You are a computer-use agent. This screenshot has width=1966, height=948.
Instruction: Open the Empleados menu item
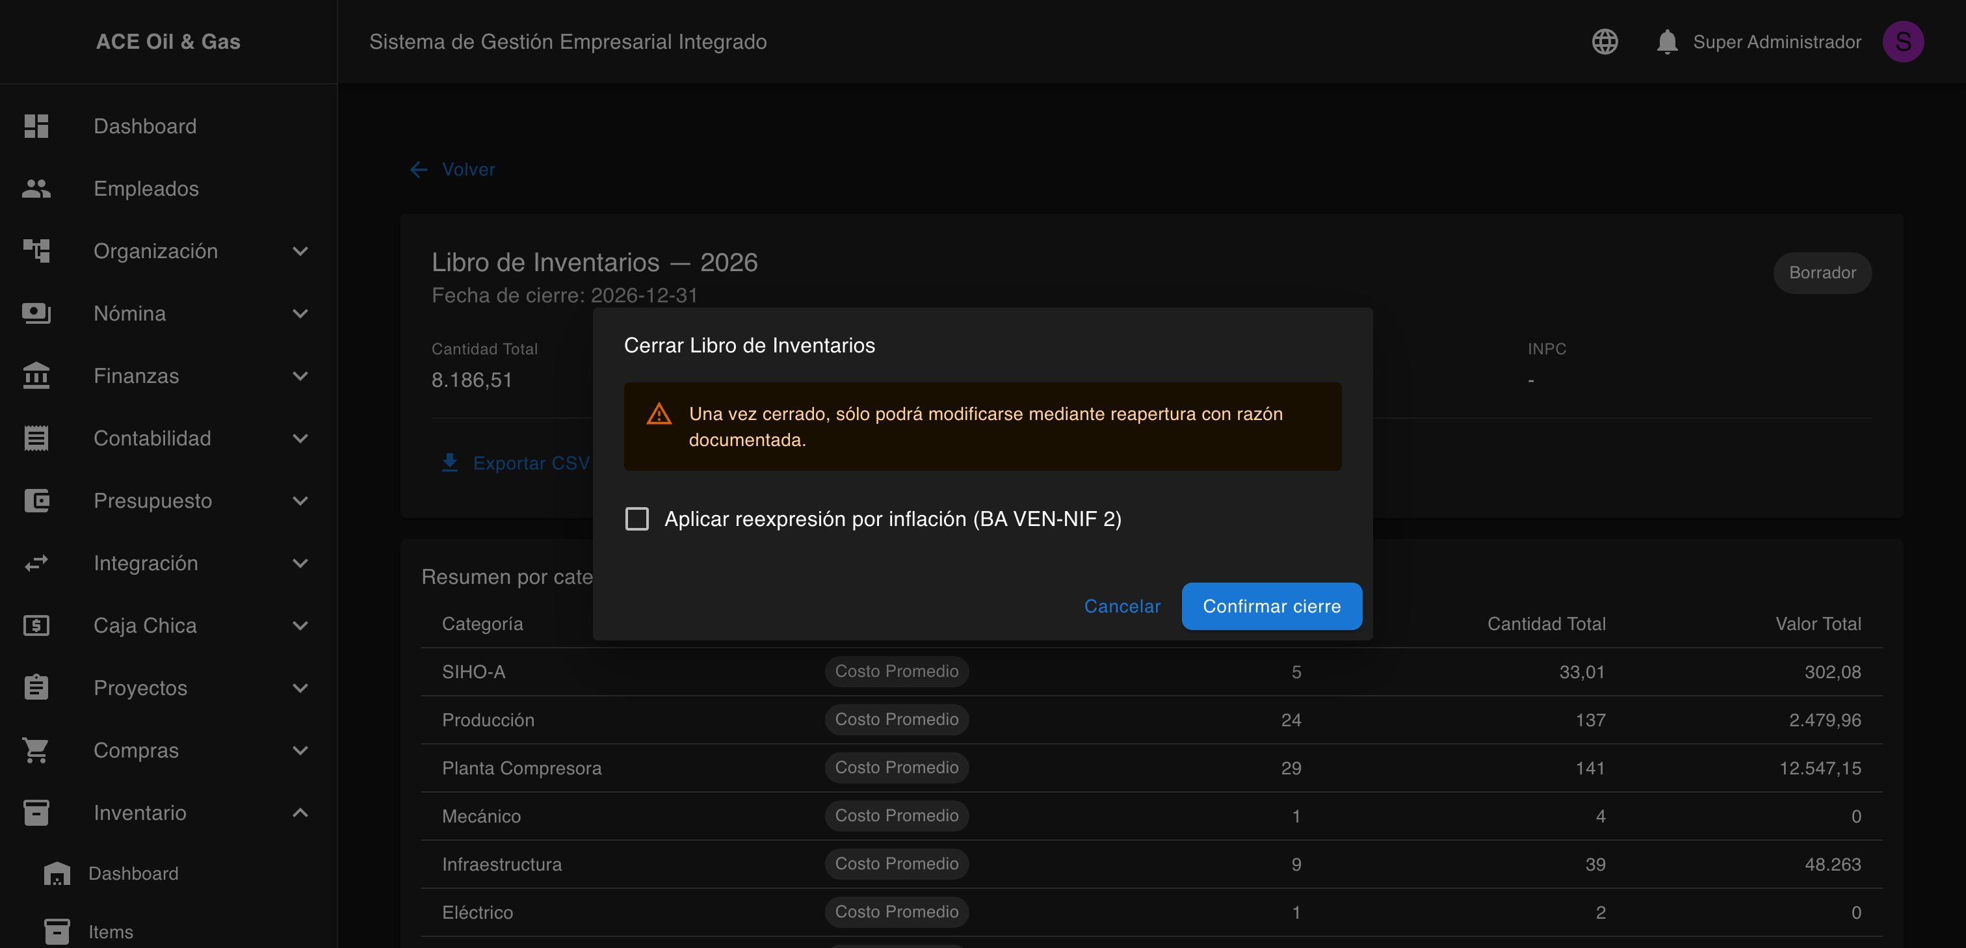pos(168,189)
